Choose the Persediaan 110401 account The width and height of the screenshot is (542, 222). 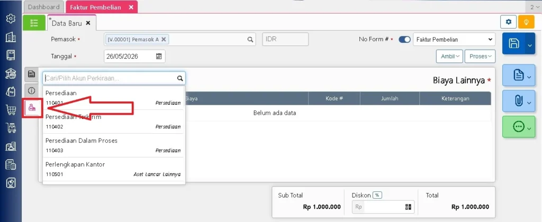(x=113, y=98)
